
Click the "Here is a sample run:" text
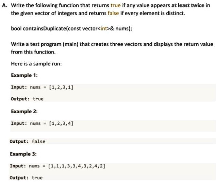36,64
